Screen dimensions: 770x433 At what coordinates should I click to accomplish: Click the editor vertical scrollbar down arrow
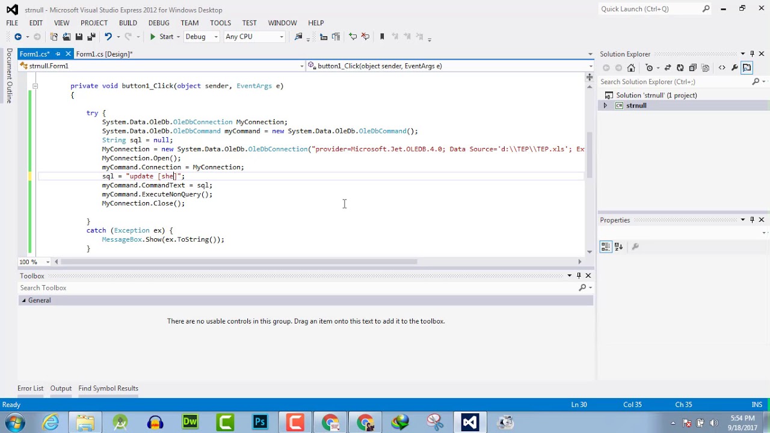(x=590, y=251)
